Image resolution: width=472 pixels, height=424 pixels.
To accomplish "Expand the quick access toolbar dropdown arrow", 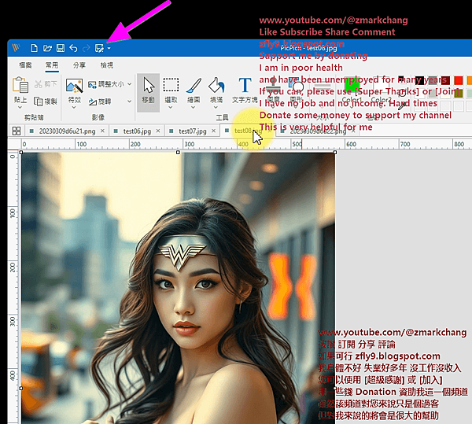I will (x=109, y=48).
